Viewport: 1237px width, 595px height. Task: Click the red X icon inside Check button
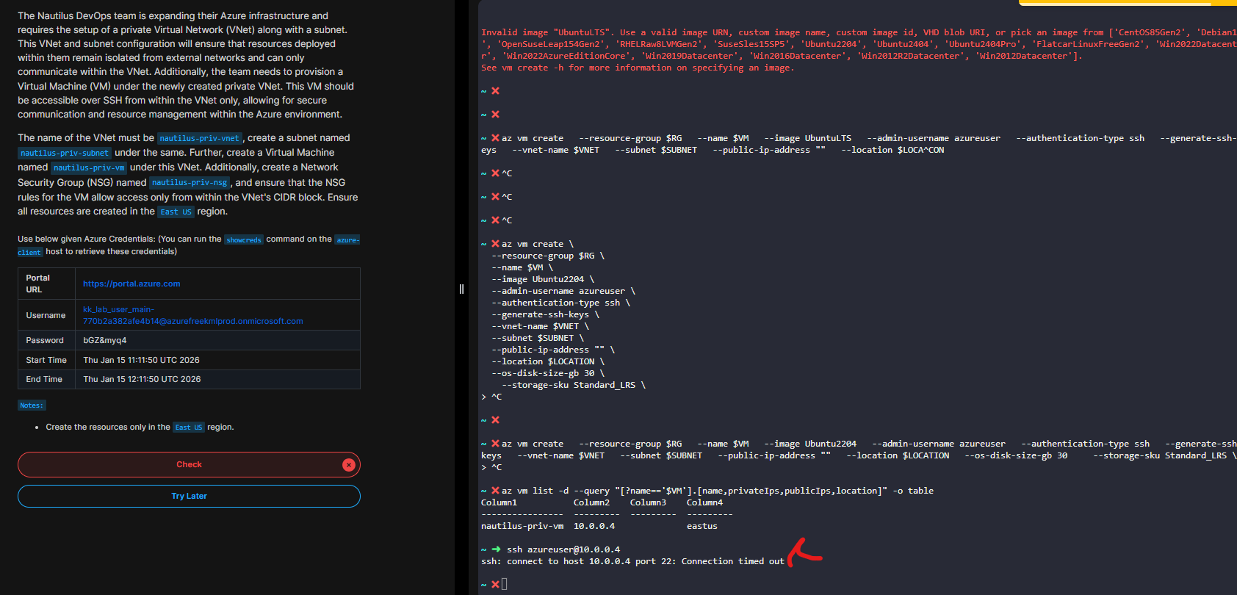(349, 465)
